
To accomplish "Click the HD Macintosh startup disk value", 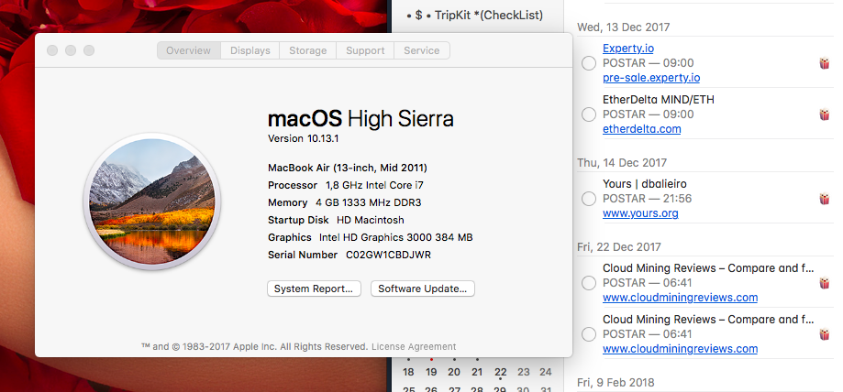I will (x=371, y=220).
